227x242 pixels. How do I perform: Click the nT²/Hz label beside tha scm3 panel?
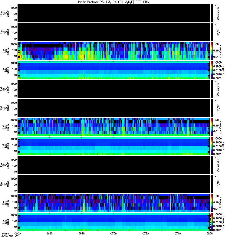point(218,32)
